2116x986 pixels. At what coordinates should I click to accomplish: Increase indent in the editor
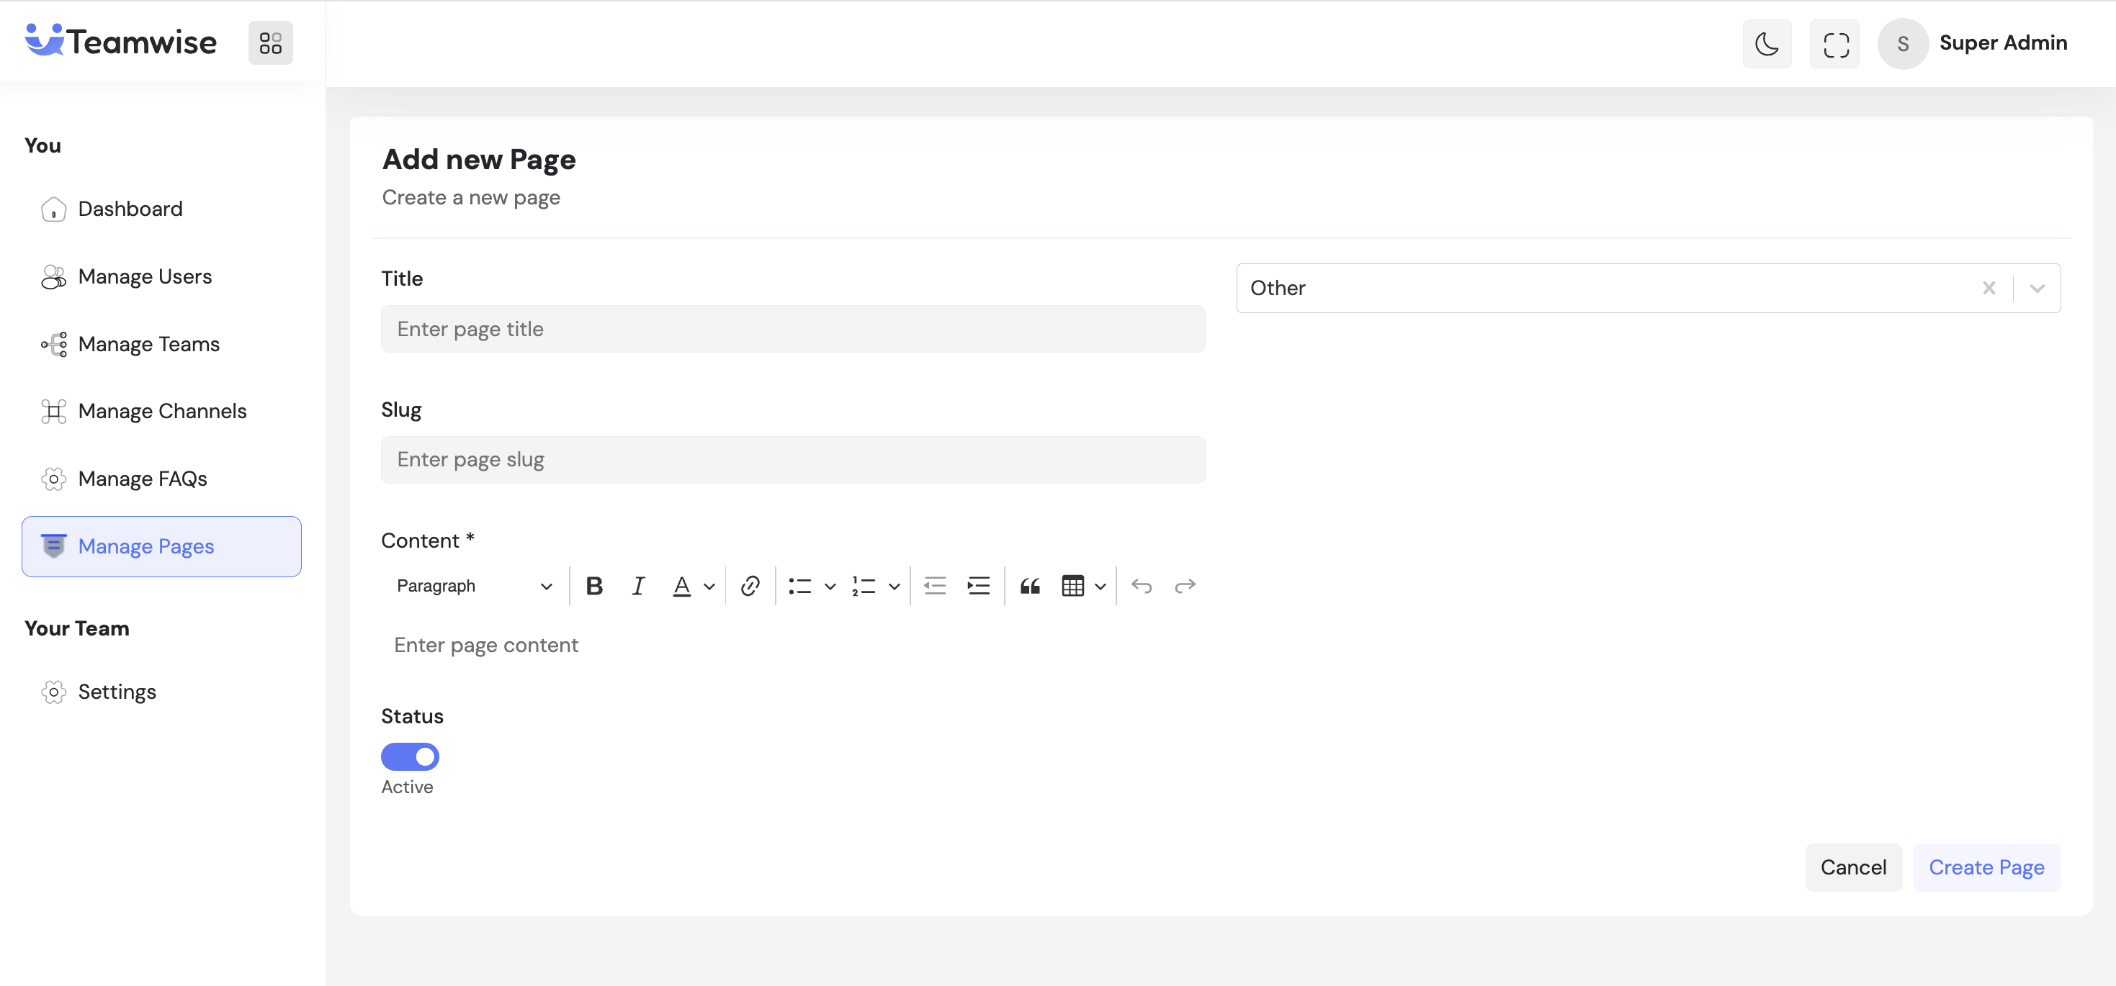pyautogui.click(x=978, y=585)
